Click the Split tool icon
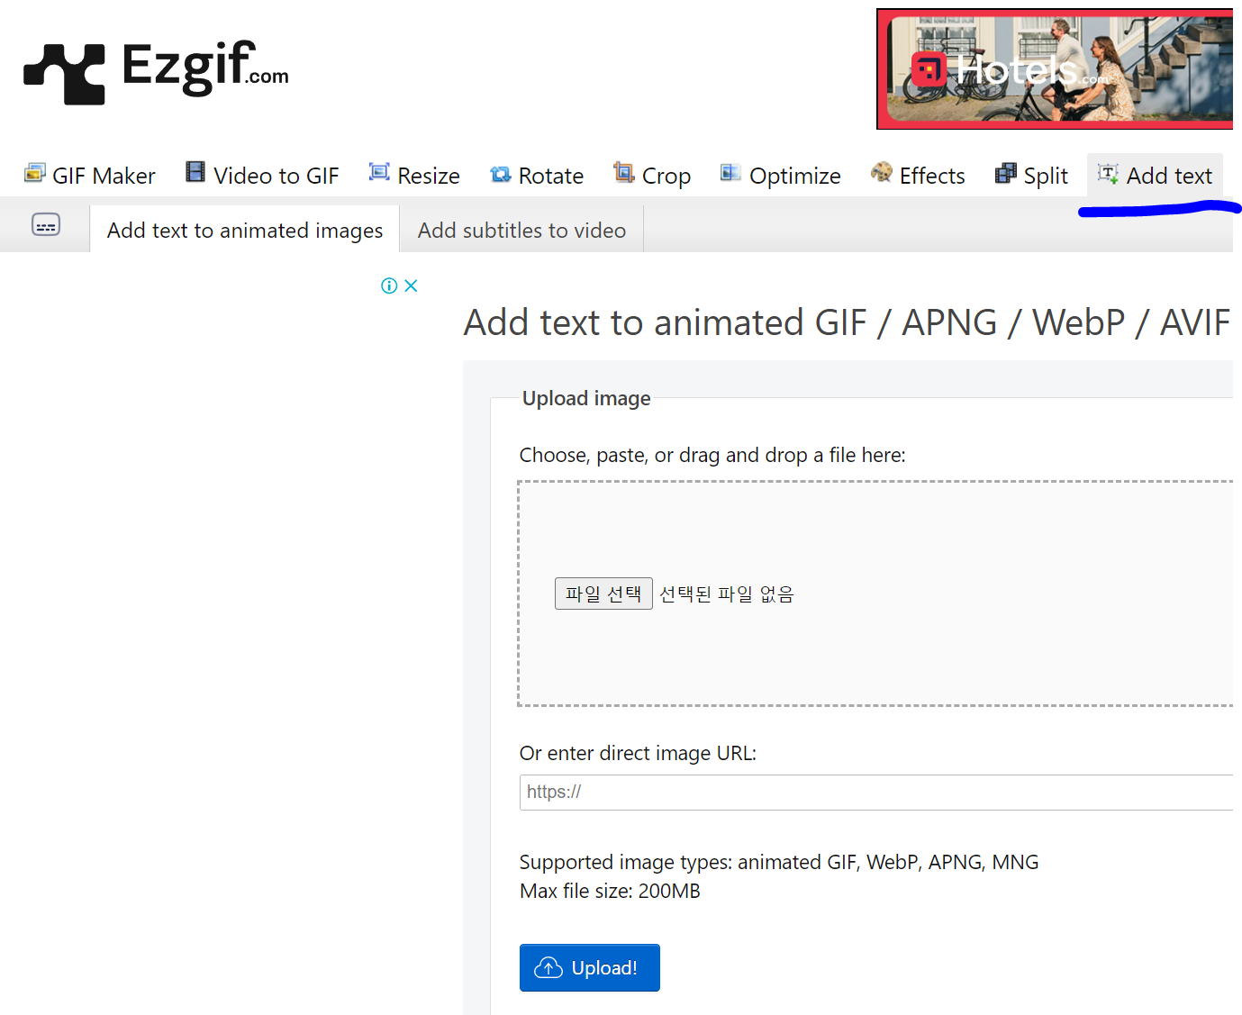This screenshot has height=1015, width=1242. pos(1005,173)
